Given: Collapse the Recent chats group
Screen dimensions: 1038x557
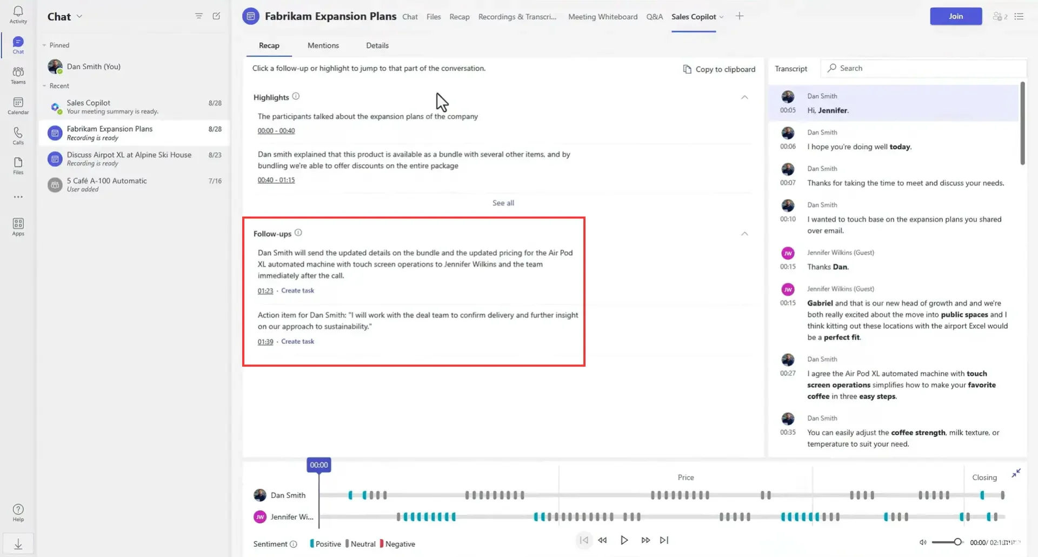Looking at the screenshot, I should click(x=44, y=86).
